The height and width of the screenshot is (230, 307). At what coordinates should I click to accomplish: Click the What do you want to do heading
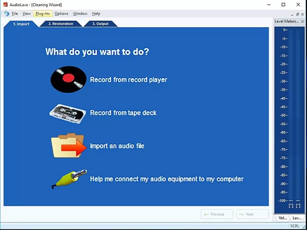coord(97,52)
